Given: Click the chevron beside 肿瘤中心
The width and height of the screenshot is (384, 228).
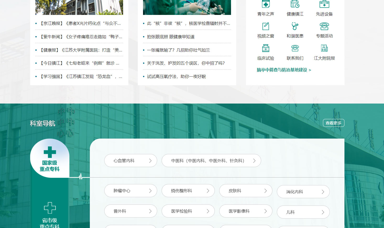Looking at the screenshot, I should click(150, 191).
